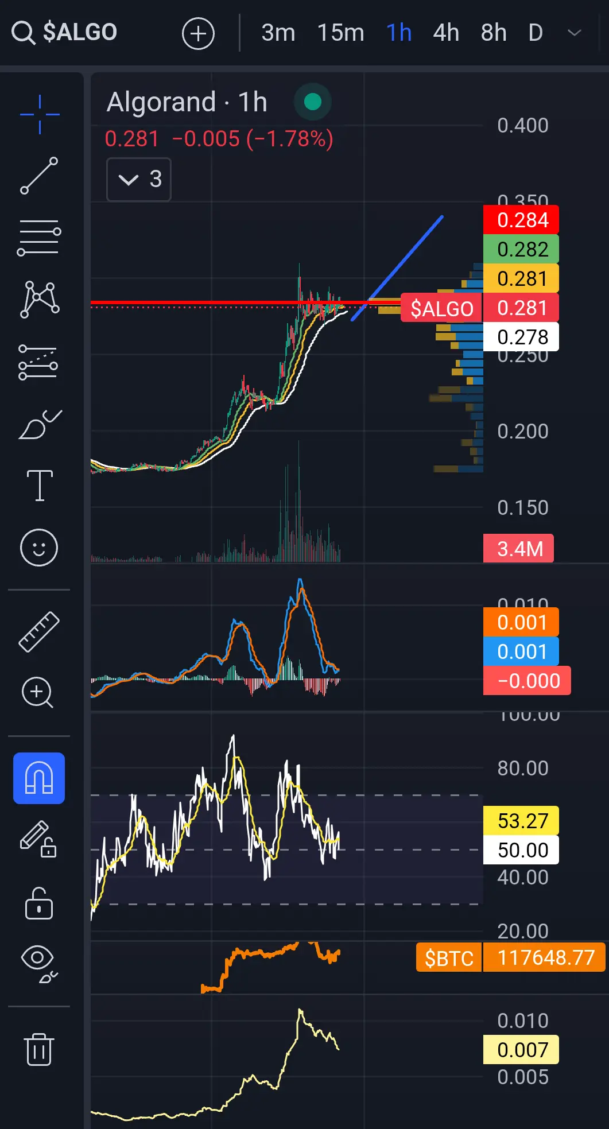Click the 117648.77 BTC price label
This screenshot has height=1129, width=609.
[x=544, y=957]
